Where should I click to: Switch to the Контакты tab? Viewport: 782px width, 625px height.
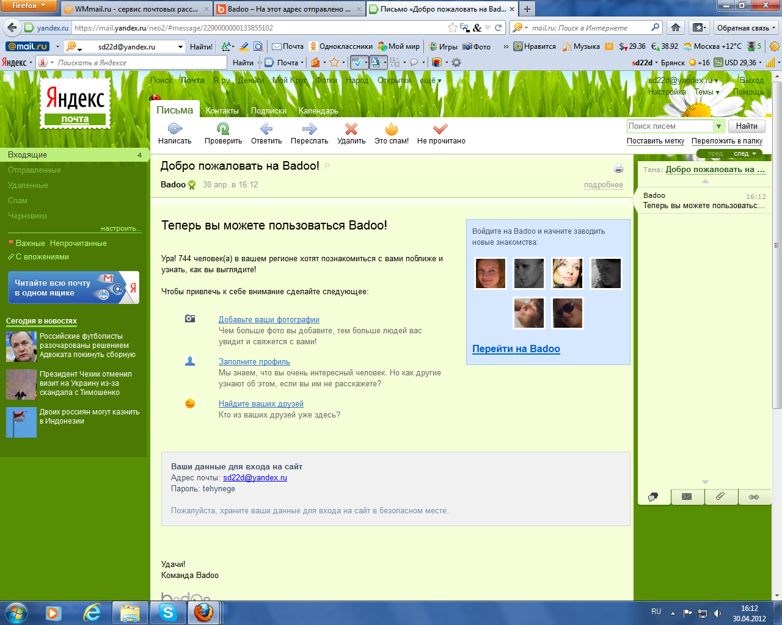pos(222,111)
